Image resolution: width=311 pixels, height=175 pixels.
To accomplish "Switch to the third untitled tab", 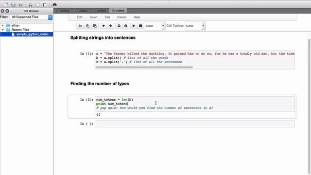I will click(100, 11).
